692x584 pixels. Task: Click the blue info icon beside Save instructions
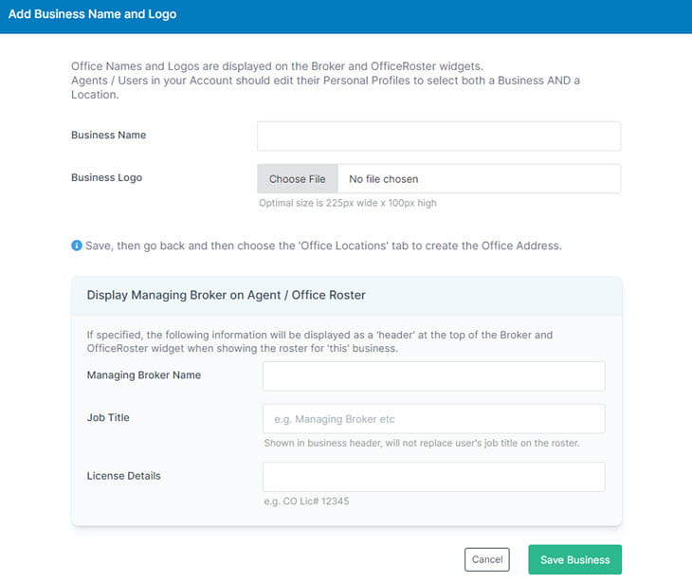(x=77, y=246)
